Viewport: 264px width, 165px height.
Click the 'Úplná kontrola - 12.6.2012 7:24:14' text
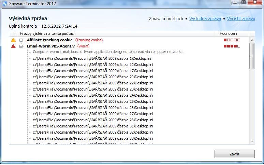43,26
